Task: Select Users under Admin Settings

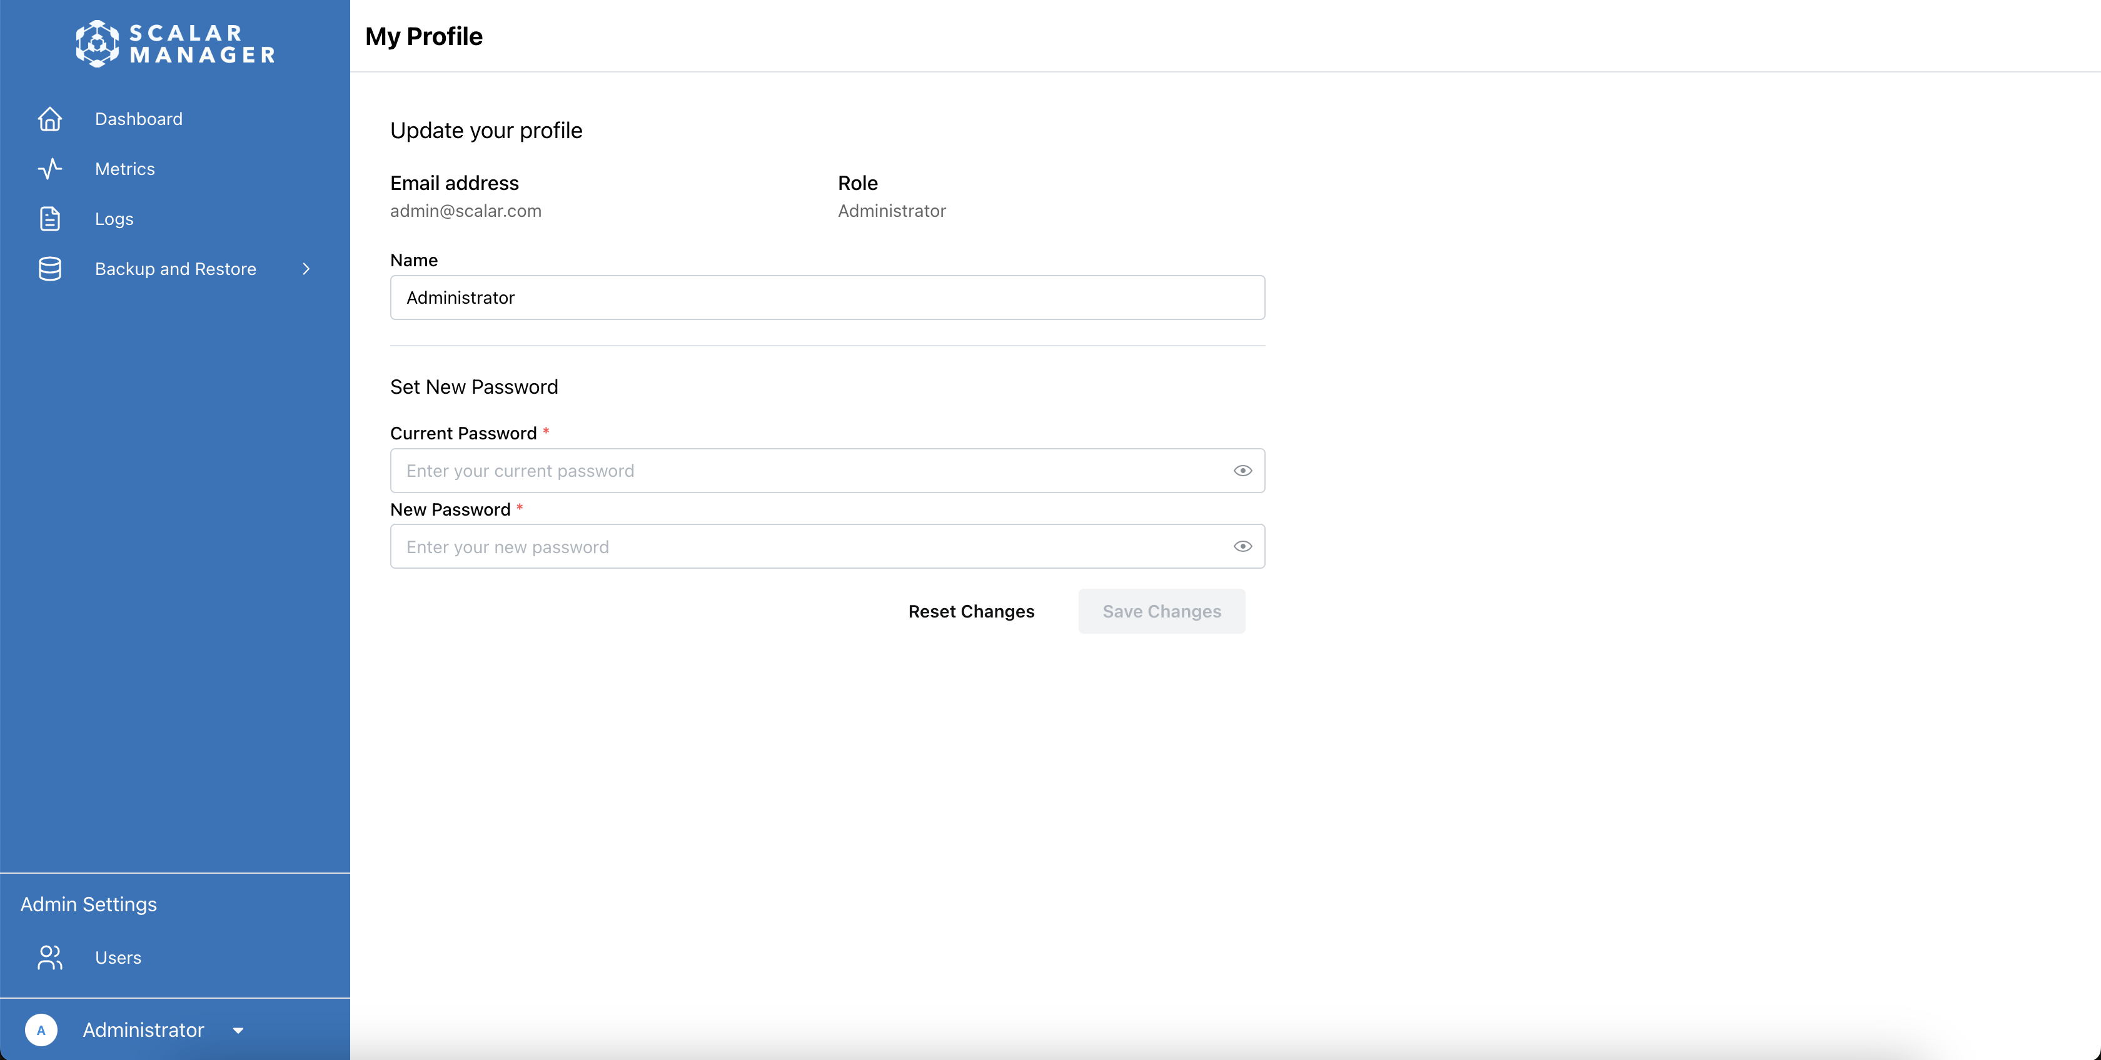Action: pos(118,957)
